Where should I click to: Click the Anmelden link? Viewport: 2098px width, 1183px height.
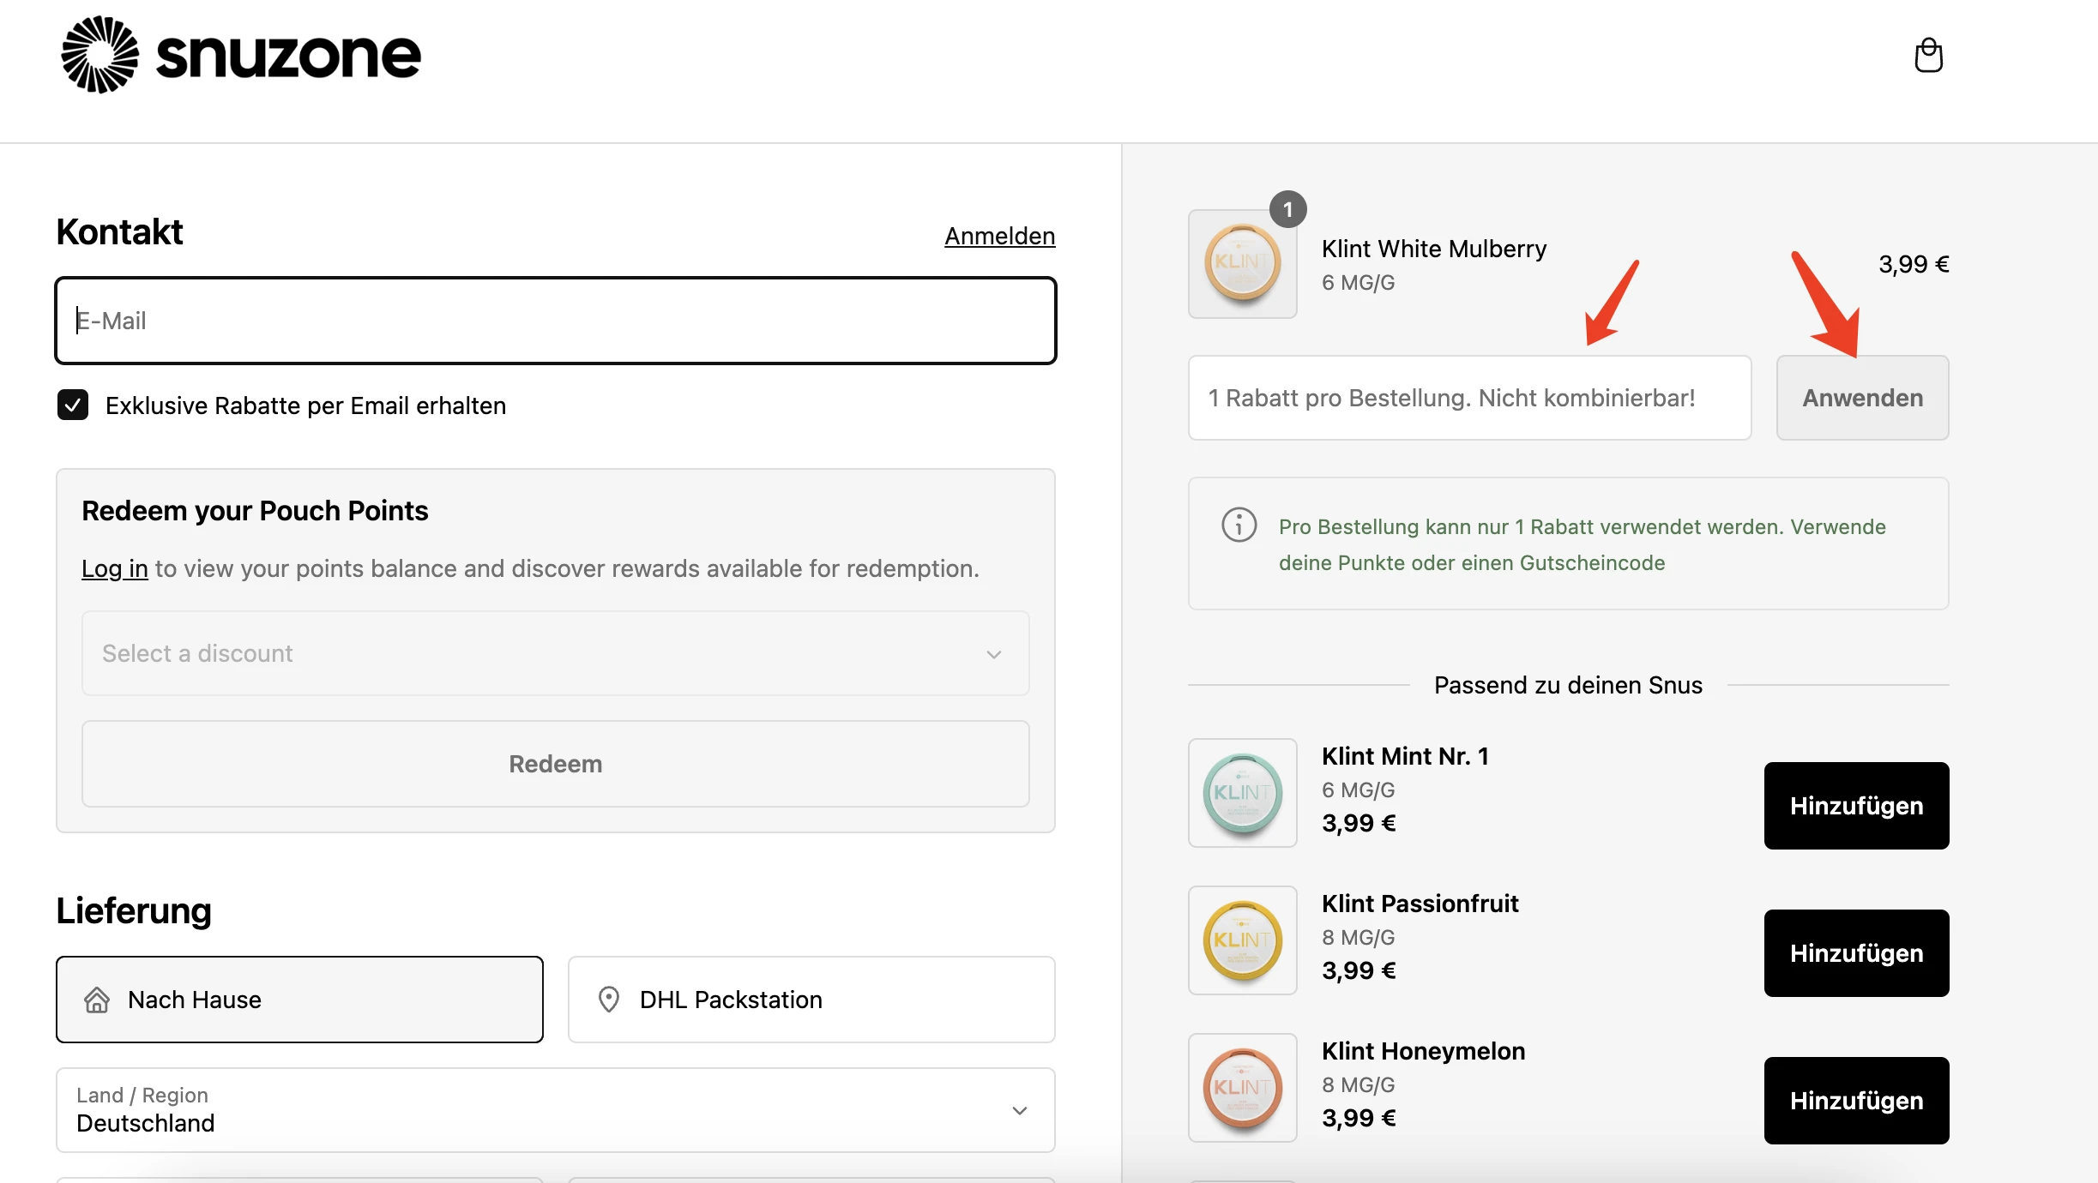999,236
